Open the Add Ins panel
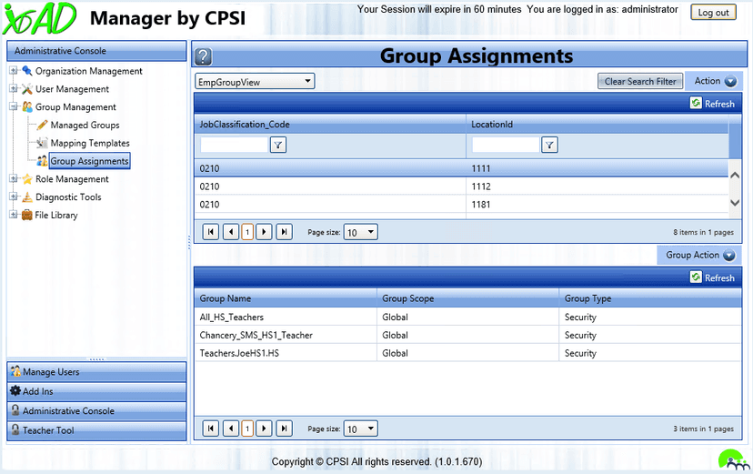This screenshot has width=753, height=474. click(x=96, y=391)
